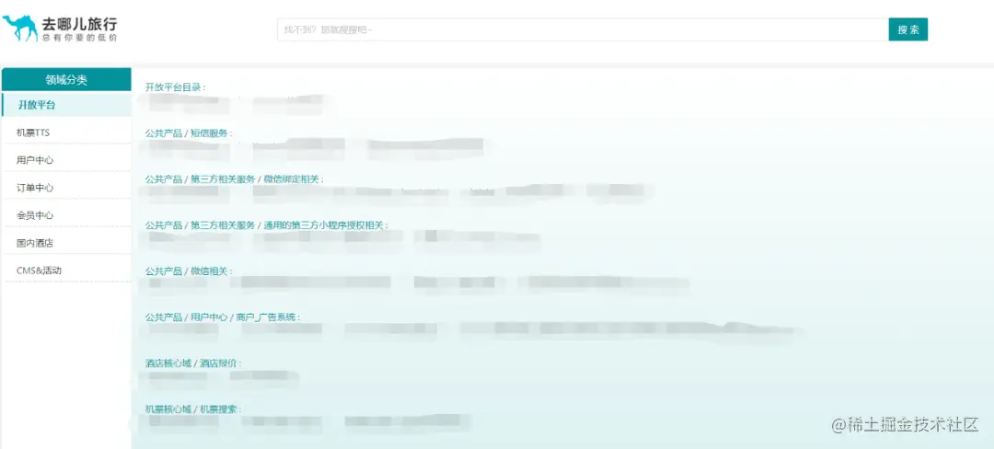994x449 pixels.
Task: Focus the search input field
Action: click(583, 29)
